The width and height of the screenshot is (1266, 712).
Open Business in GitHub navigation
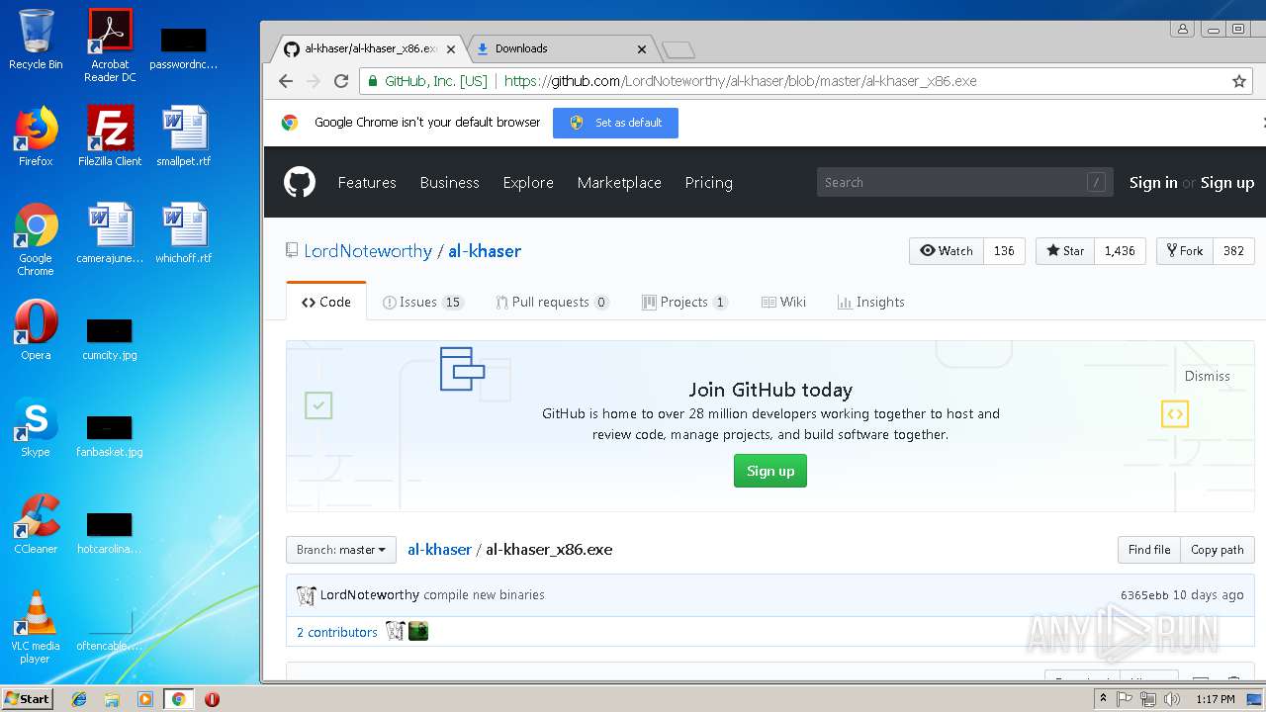(449, 182)
